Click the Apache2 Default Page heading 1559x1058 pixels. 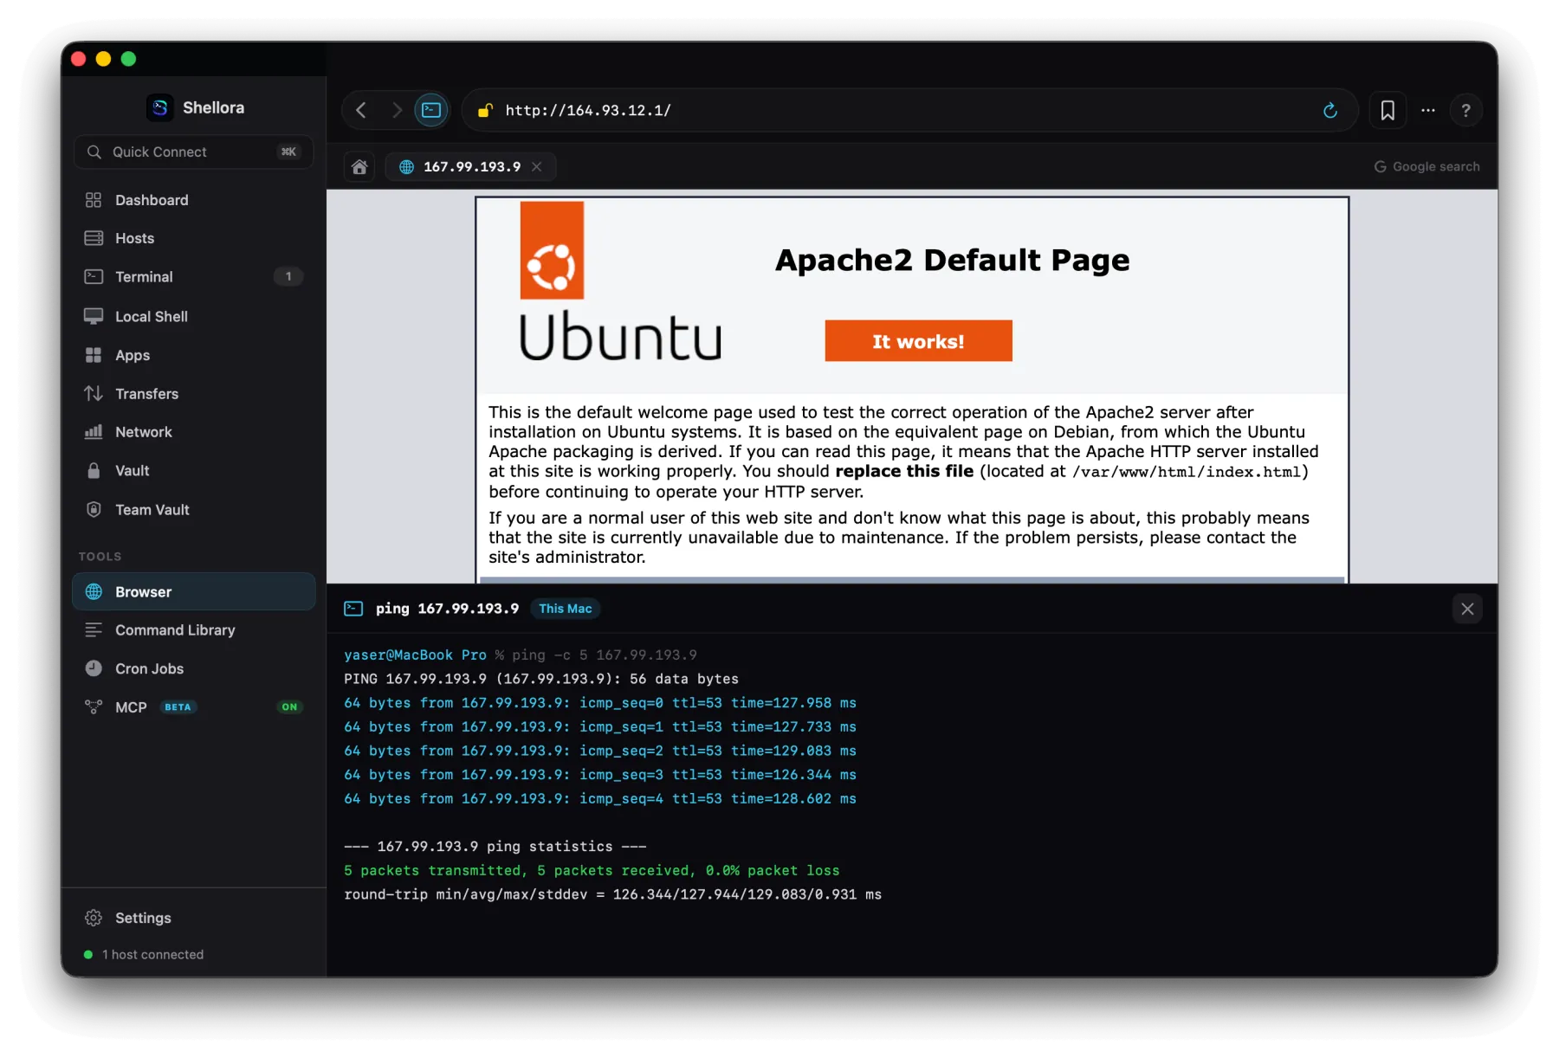[952, 260]
